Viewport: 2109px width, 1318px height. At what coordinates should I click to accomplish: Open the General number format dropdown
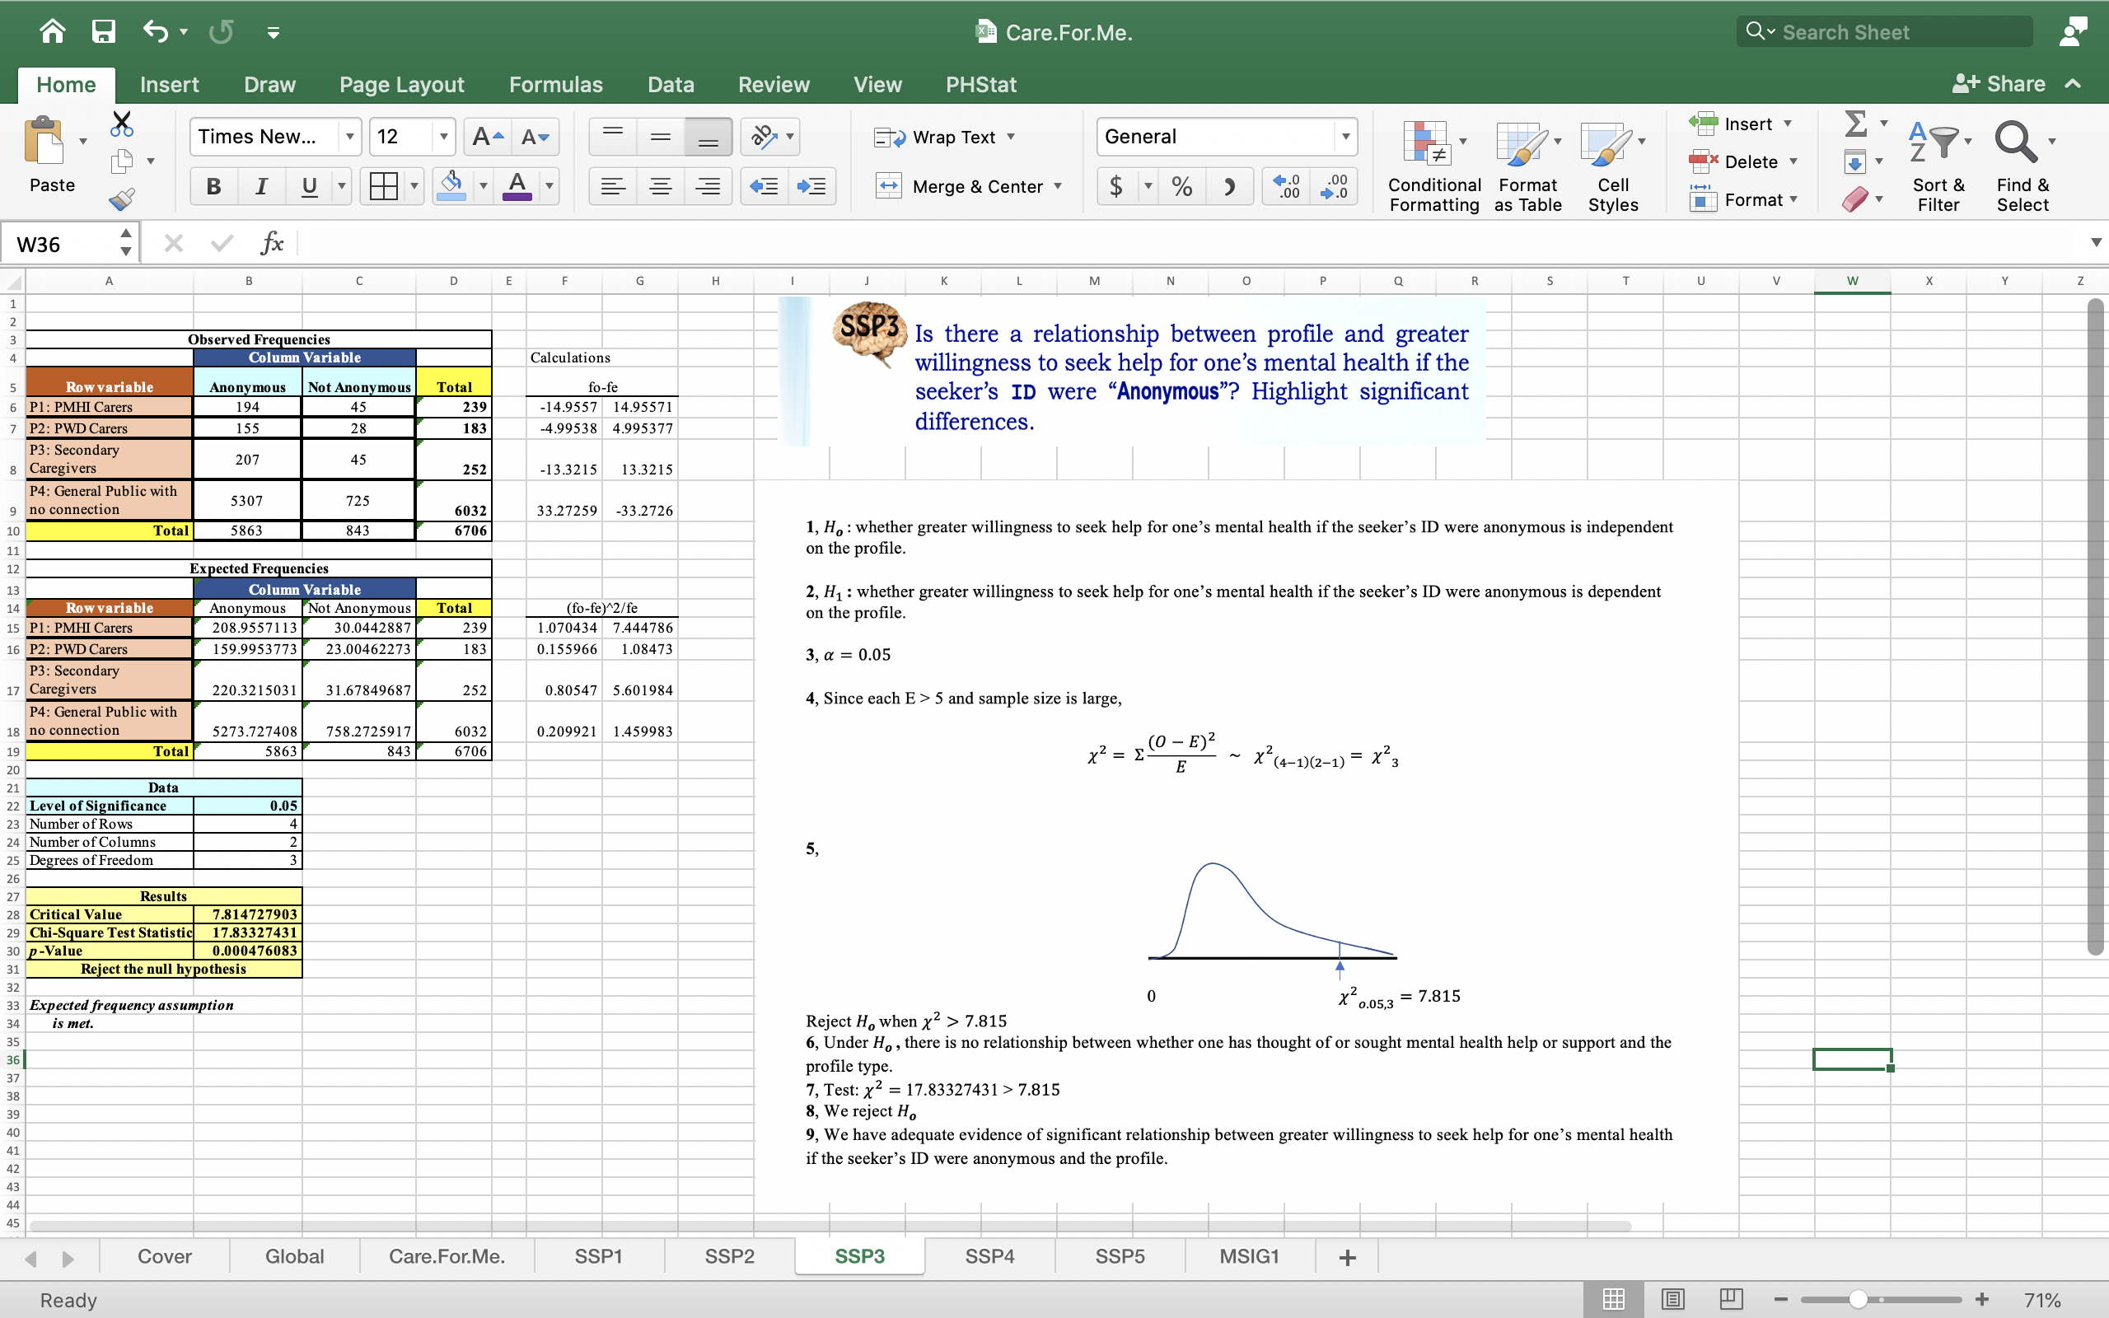pyautogui.click(x=1345, y=137)
